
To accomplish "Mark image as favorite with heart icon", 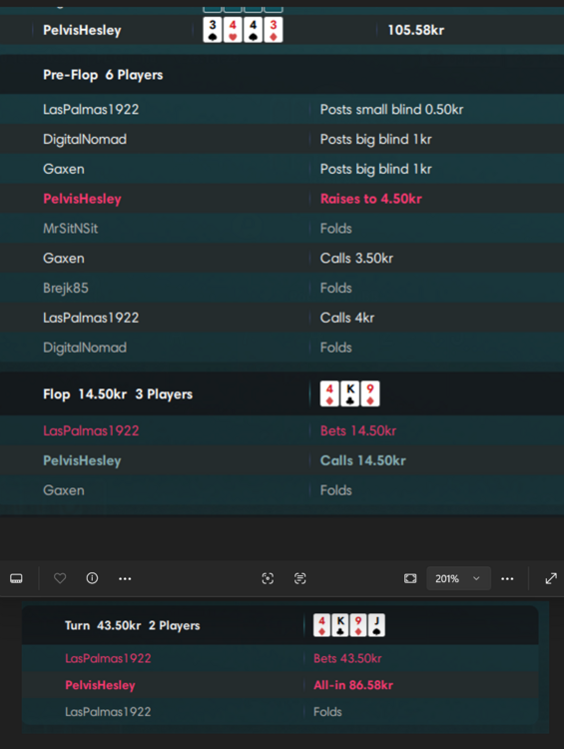I will (x=60, y=578).
